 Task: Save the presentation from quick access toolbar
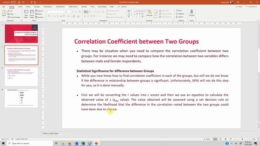tap(19, 2)
